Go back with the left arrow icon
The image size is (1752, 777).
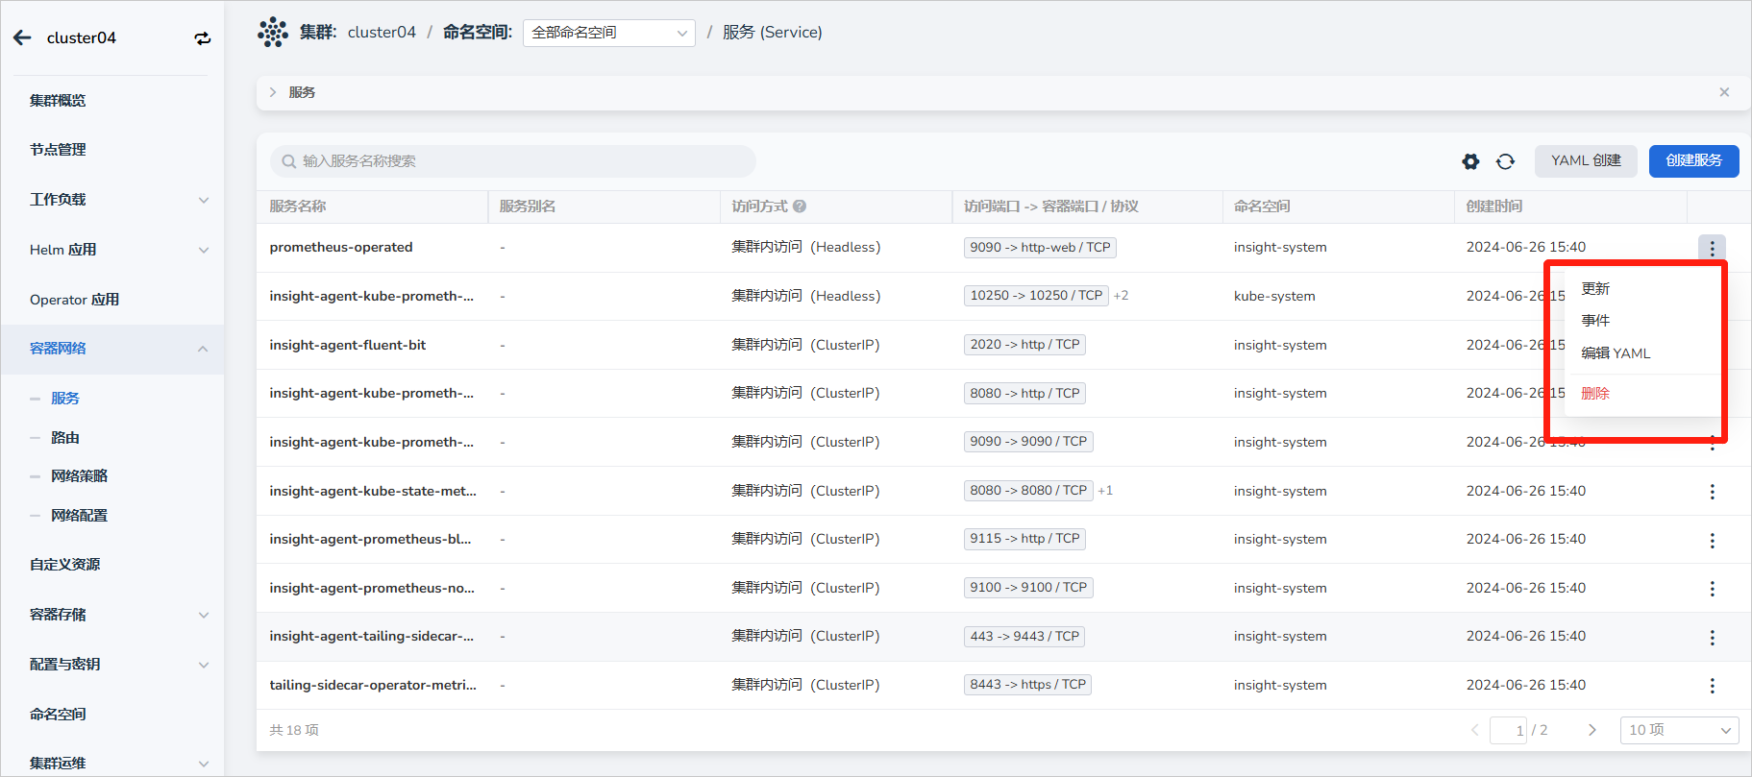coord(22,37)
